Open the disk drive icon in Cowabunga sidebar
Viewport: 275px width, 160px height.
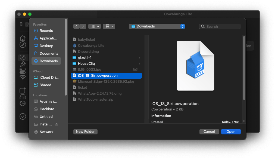23,97
